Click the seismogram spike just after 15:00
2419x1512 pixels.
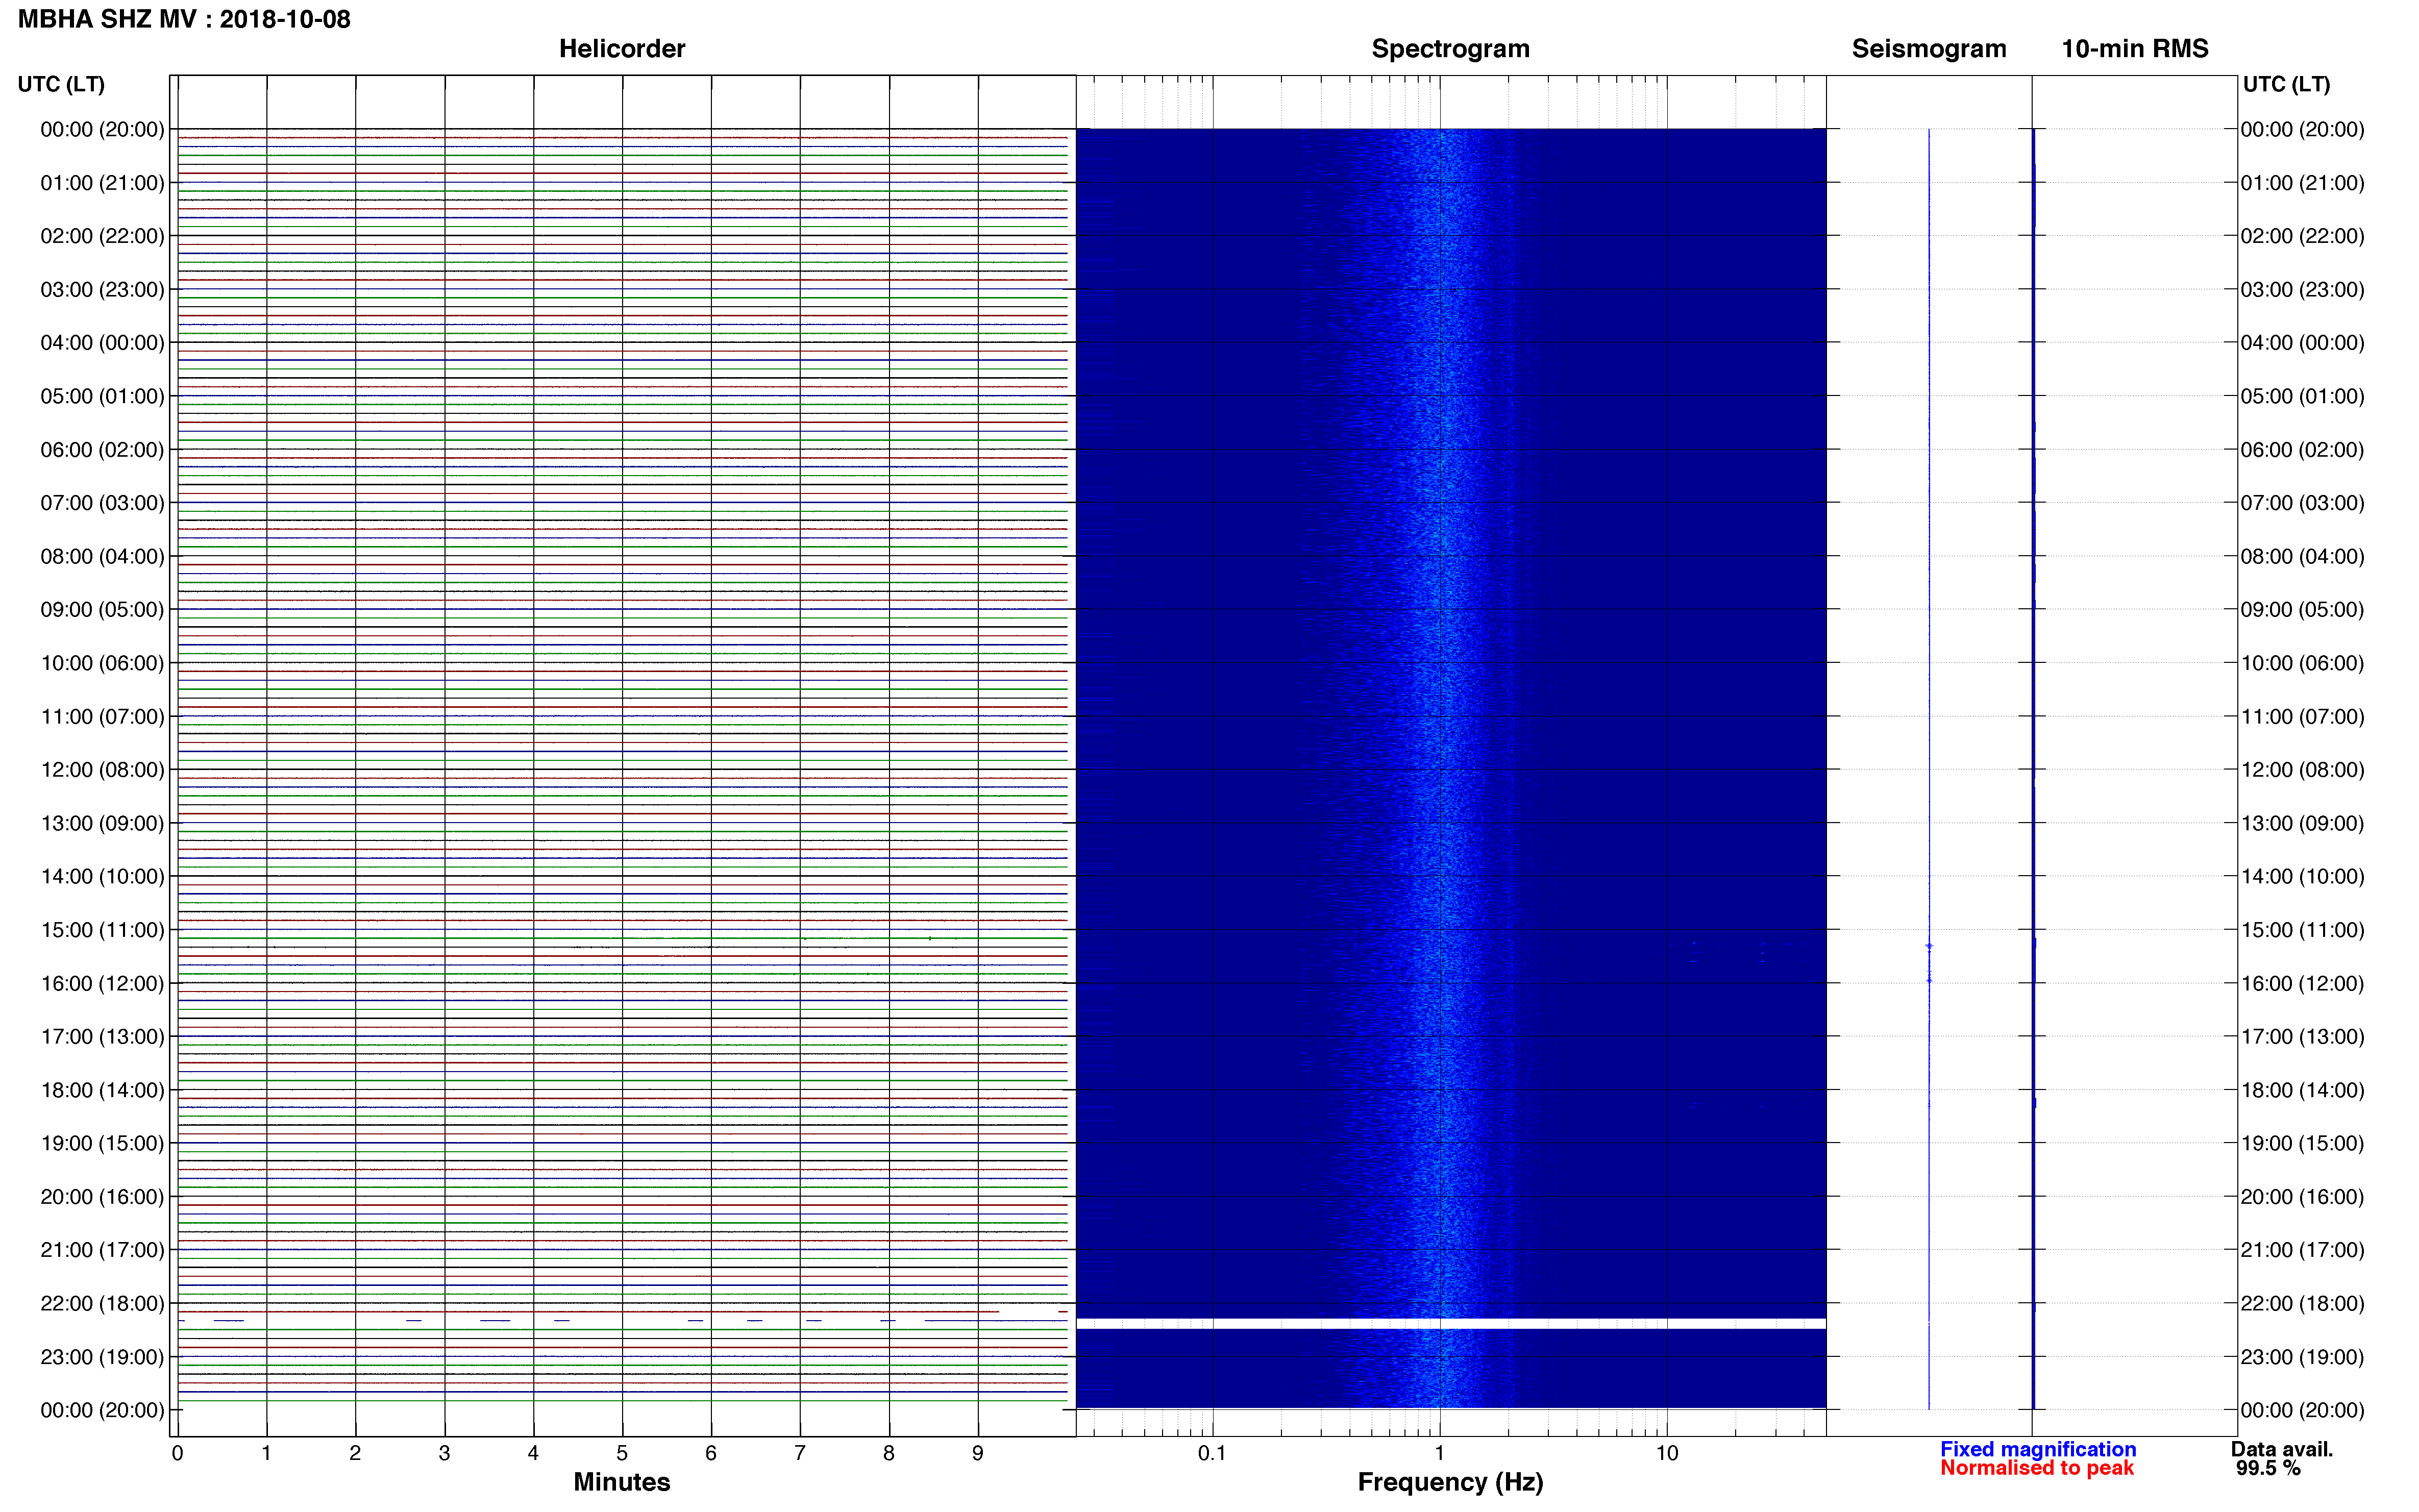[x=1929, y=945]
